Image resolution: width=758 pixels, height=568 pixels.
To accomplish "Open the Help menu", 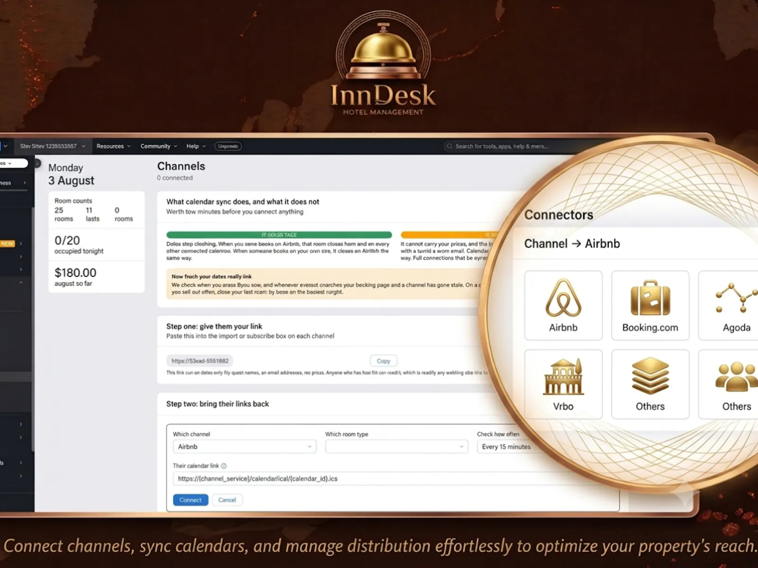I will coord(196,146).
